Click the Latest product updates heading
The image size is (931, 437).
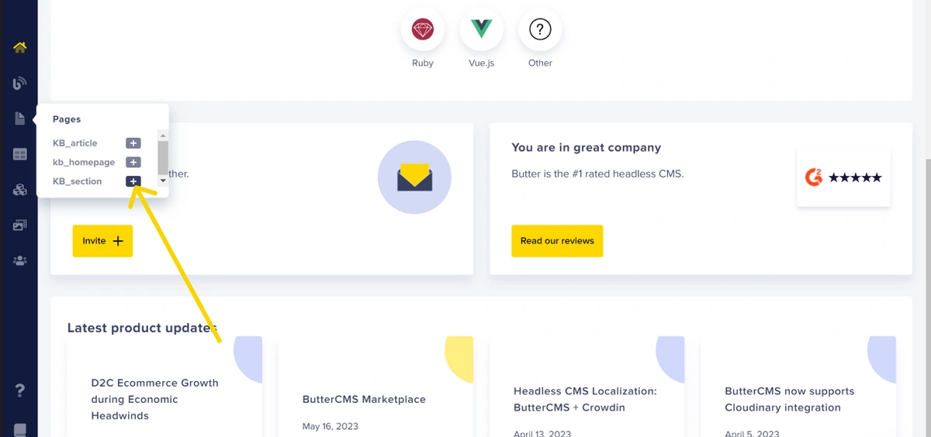point(142,328)
